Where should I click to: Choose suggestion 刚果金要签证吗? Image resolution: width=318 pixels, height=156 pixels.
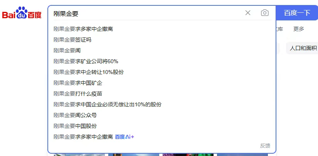[72, 40]
